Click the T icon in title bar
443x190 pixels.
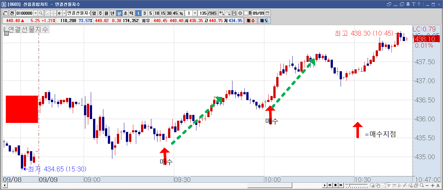[x=414, y=4]
